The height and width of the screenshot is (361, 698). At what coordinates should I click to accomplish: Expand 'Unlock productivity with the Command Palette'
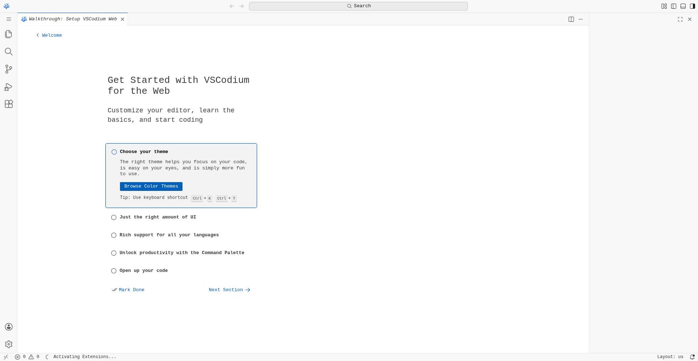(x=182, y=253)
